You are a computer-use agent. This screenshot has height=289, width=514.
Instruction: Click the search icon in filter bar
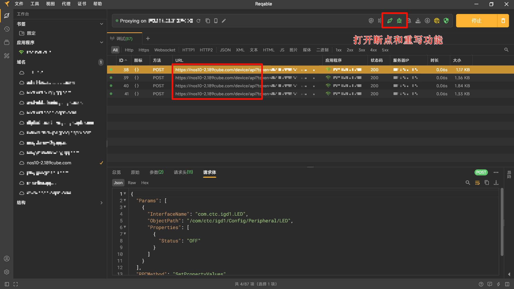pyautogui.click(x=506, y=50)
